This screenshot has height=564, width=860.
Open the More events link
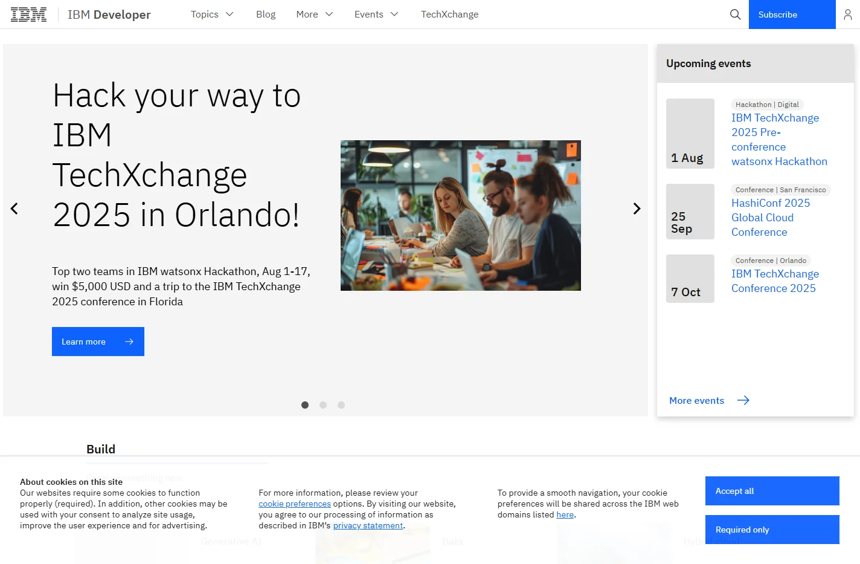(696, 400)
